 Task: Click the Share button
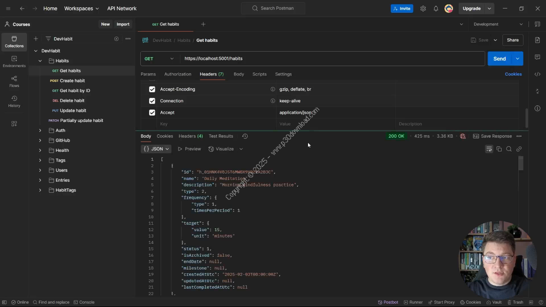pos(513,40)
